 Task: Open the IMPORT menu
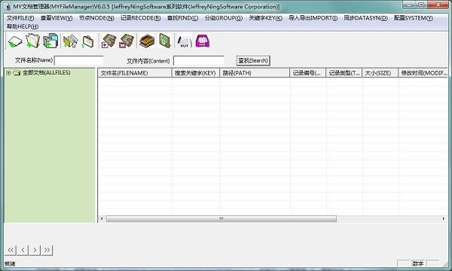point(313,18)
